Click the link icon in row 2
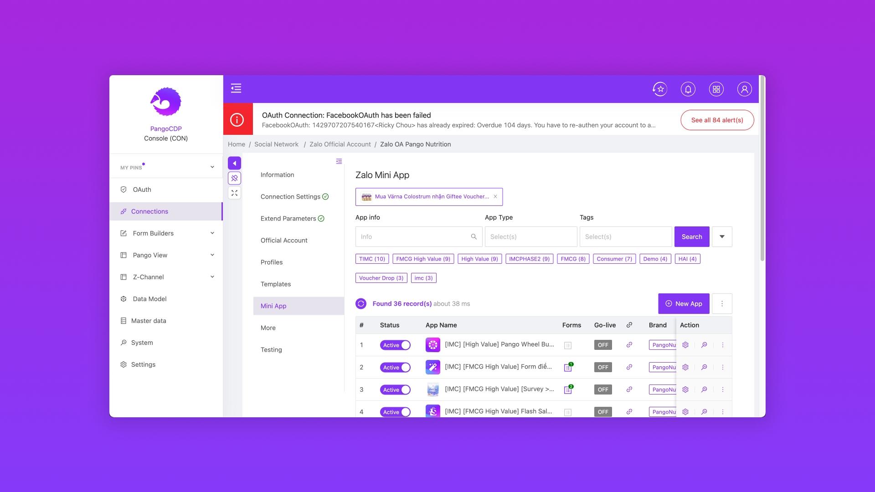 (x=629, y=367)
